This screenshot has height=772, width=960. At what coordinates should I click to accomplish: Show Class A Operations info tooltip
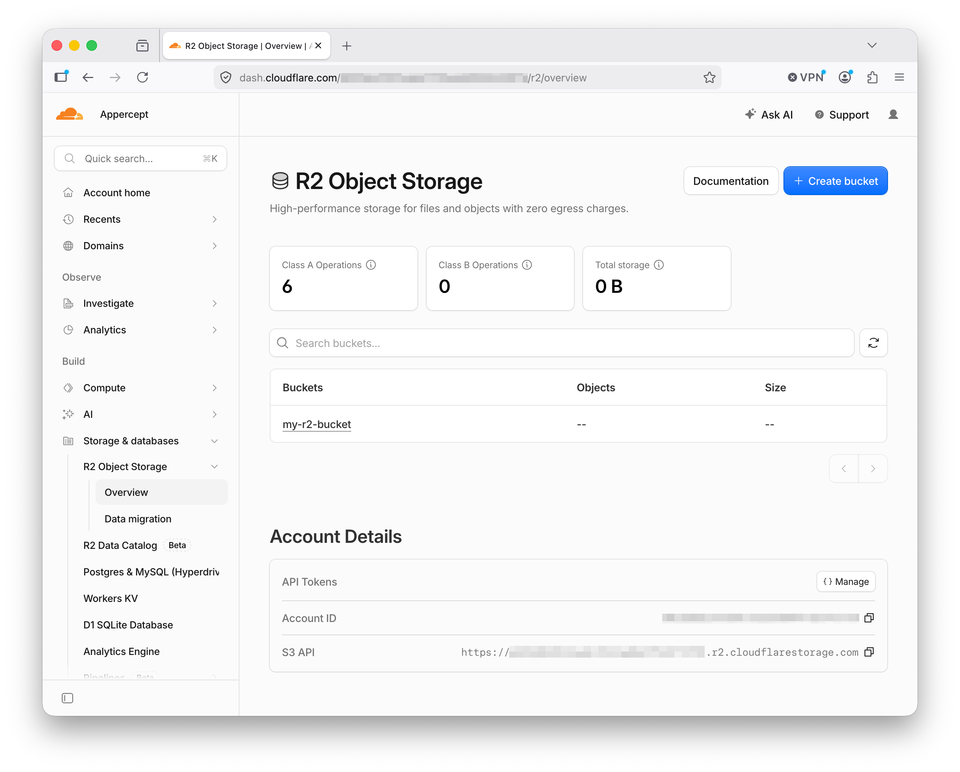371,265
